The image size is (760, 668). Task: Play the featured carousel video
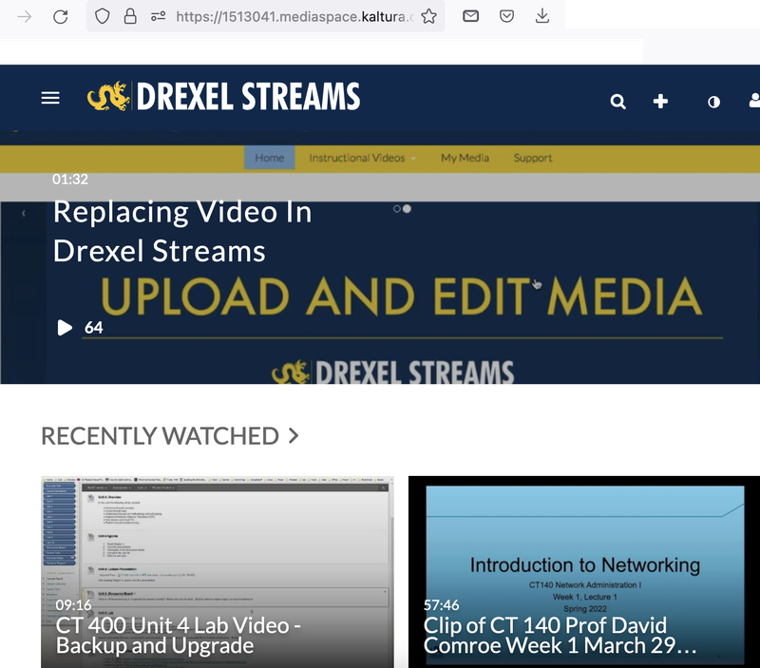[x=65, y=328]
